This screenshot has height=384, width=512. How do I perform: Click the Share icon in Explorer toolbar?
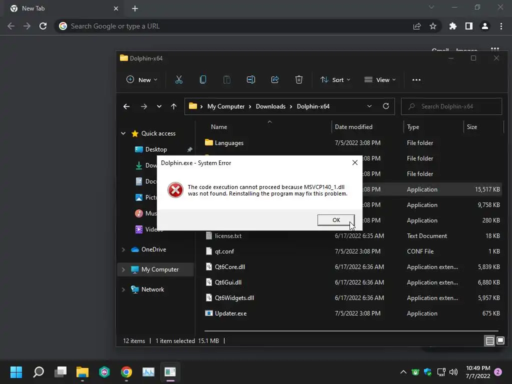(275, 79)
